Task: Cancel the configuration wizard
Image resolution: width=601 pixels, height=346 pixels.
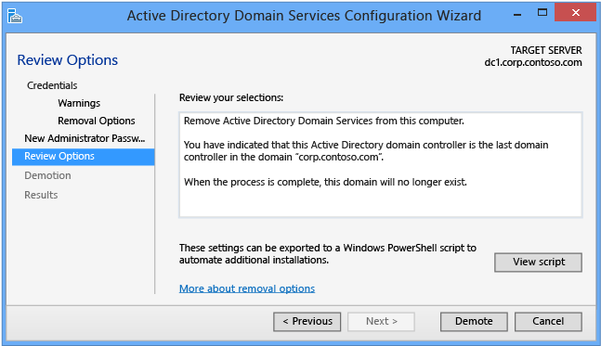Action: 548,322
